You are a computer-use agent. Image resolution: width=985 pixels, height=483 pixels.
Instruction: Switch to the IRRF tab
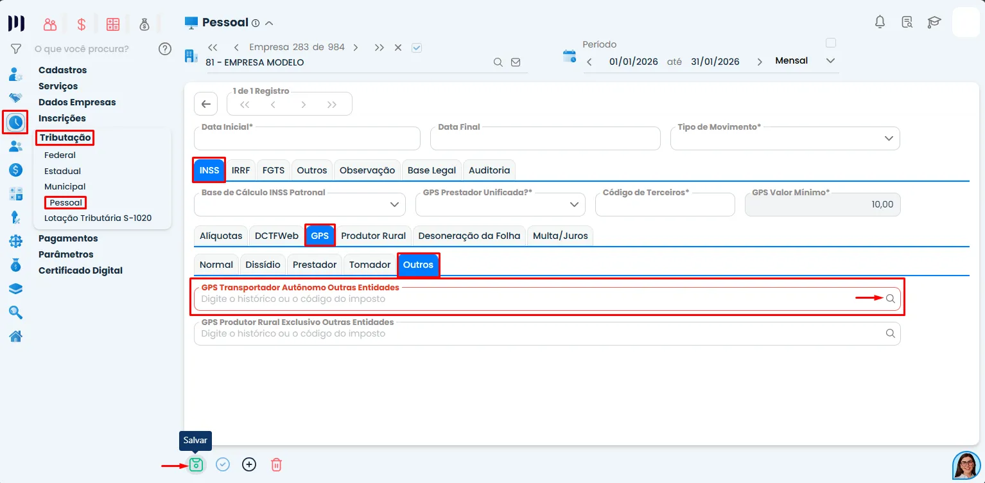(x=241, y=170)
